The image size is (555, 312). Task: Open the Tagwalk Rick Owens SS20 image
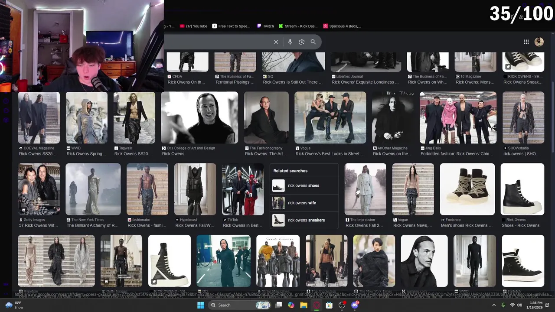coord(134,117)
